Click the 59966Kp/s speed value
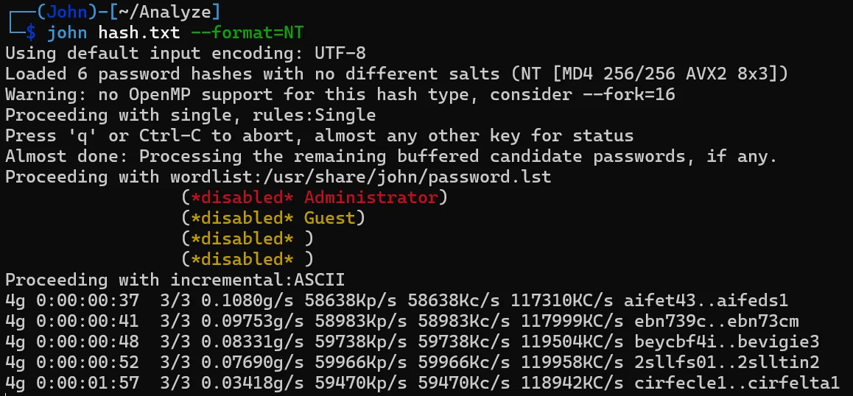This screenshot has width=853, height=396. [355, 362]
